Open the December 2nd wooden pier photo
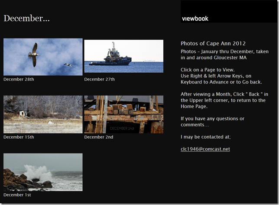Viewport: 279px width, 205px height. (123, 114)
